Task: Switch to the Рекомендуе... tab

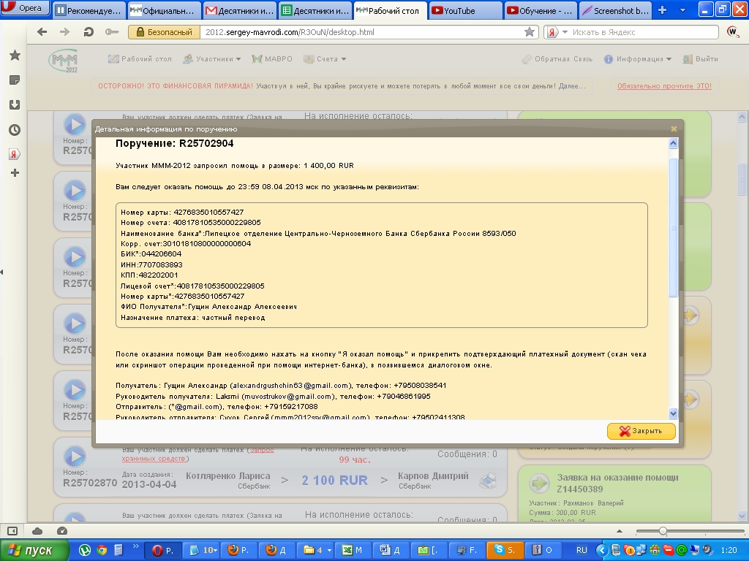Action: pyautogui.click(x=89, y=10)
